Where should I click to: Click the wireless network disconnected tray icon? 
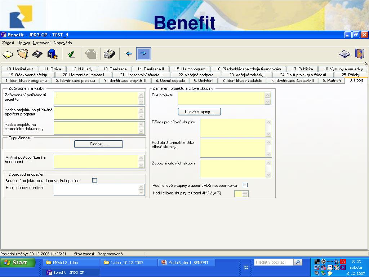pyautogui.click(x=317, y=267)
